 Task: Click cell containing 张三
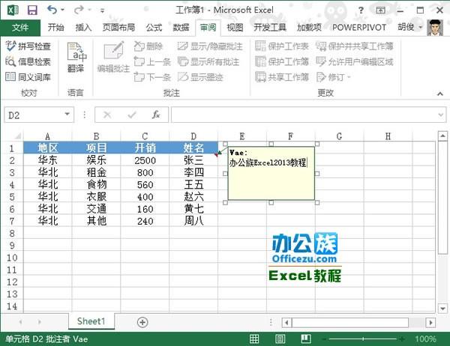click(193, 160)
